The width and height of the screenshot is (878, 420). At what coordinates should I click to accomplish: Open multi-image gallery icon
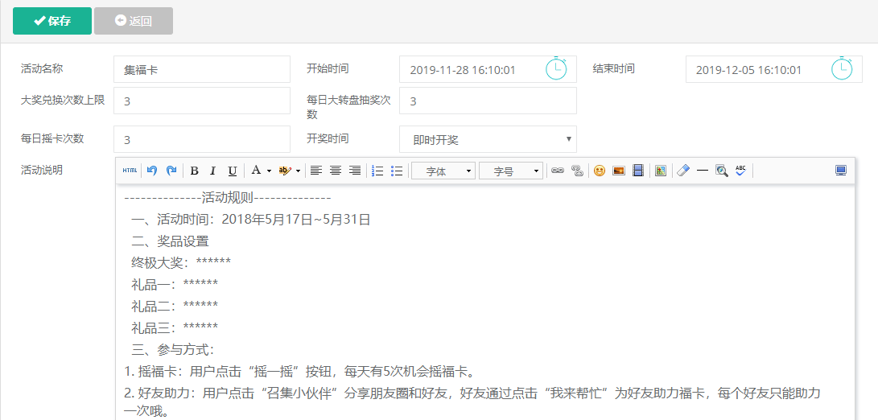coord(661,171)
